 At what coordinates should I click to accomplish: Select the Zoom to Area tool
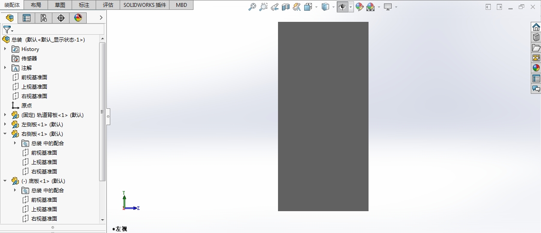pos(263,7)
